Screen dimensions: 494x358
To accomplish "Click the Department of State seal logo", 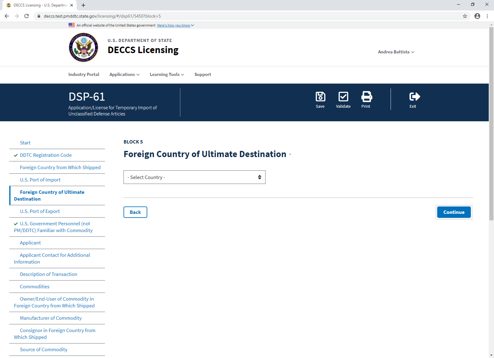I will [83, 48].
